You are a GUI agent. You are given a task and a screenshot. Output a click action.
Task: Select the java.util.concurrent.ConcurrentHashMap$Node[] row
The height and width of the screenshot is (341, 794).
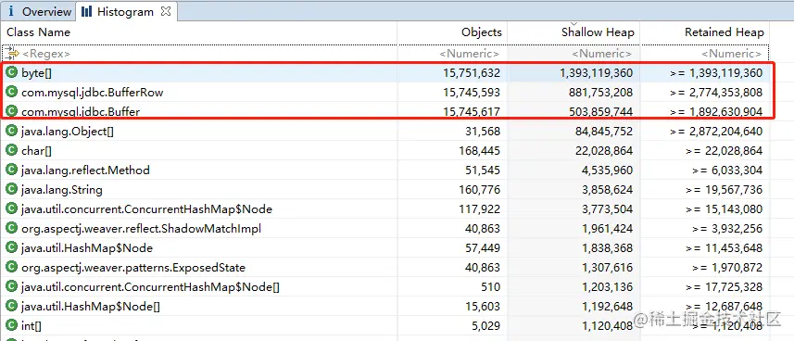click(x=384, y=286)
